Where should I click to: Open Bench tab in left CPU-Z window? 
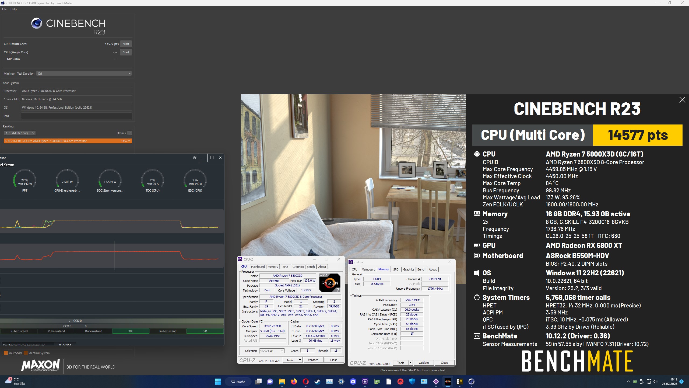tap(311, 267)
